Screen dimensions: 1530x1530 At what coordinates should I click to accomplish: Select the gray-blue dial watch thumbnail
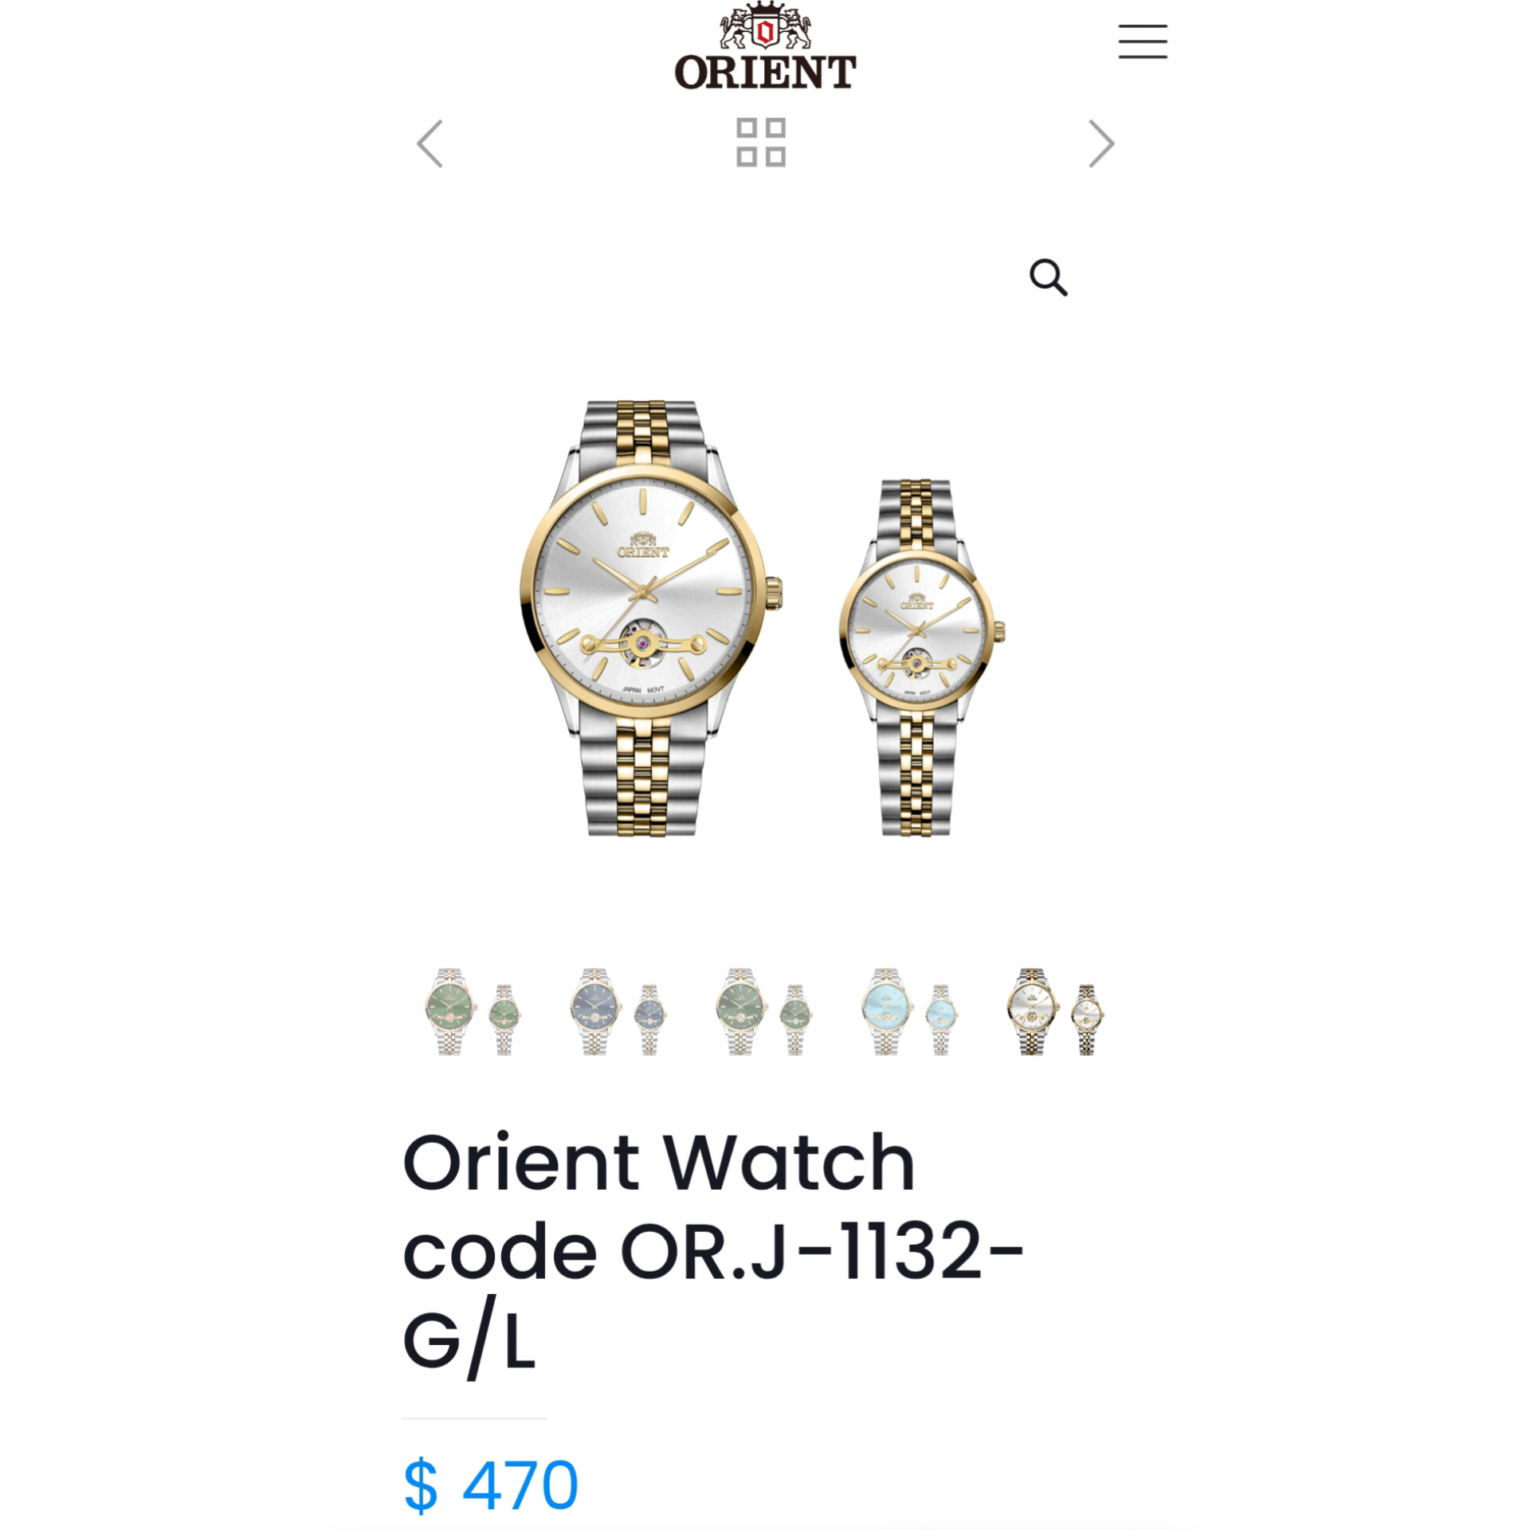[618, 1012]
